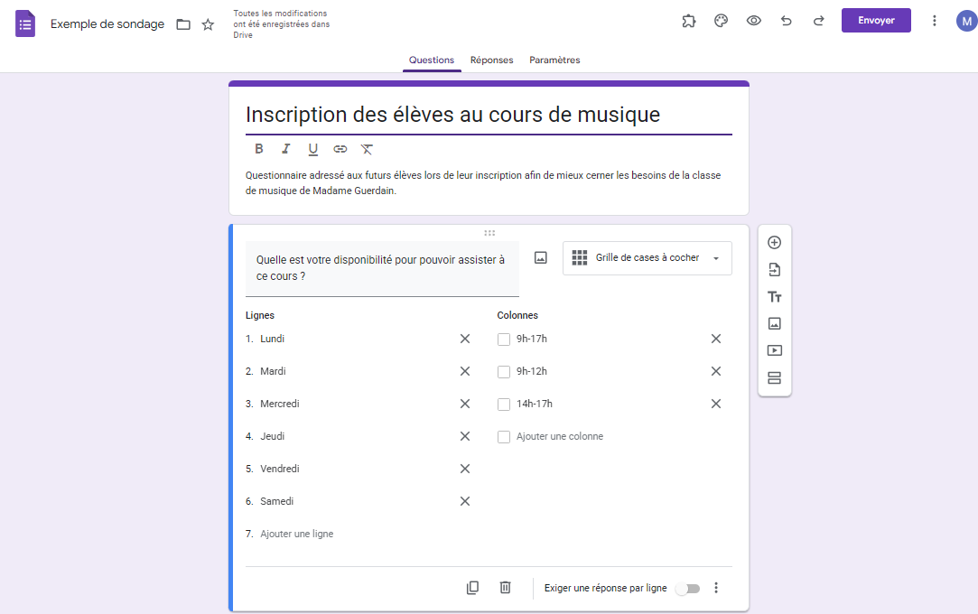
Task: Check the checkbox next to '14h-17h'
Action: 503,404
